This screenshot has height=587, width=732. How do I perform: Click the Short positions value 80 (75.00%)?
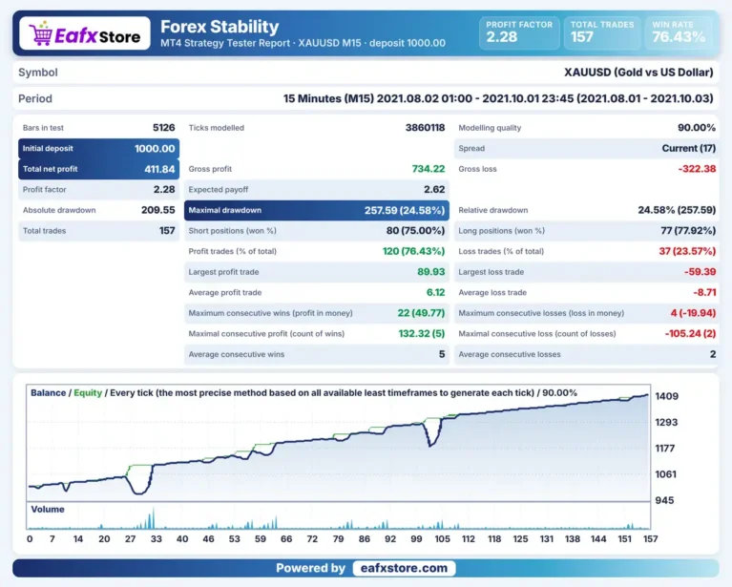415,230
